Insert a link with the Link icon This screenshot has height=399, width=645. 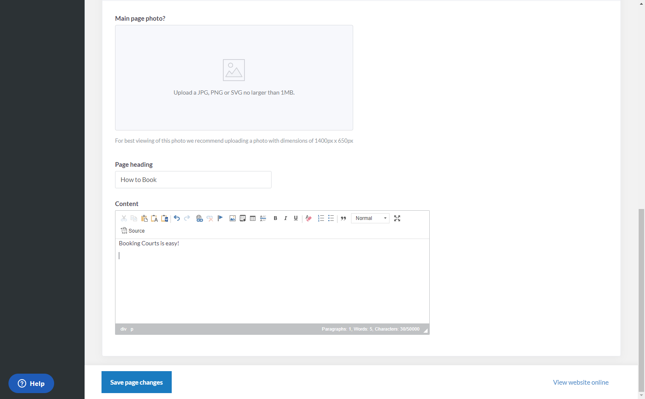click(x=199, y=218)
